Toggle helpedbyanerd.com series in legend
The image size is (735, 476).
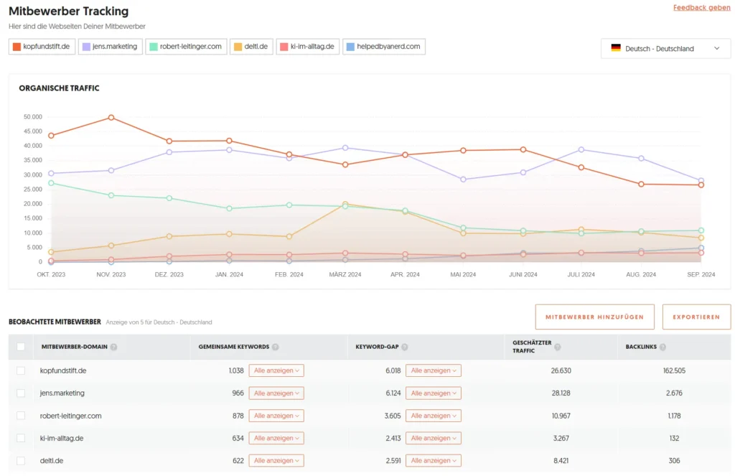click(383, 47)
